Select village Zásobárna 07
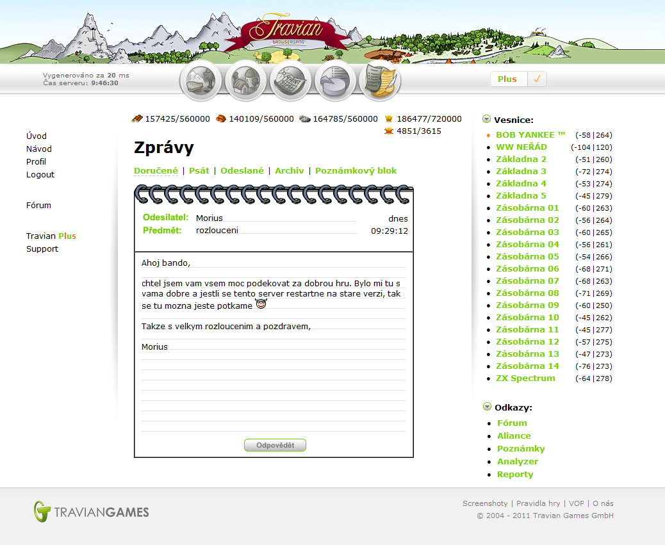 [528, 281]
